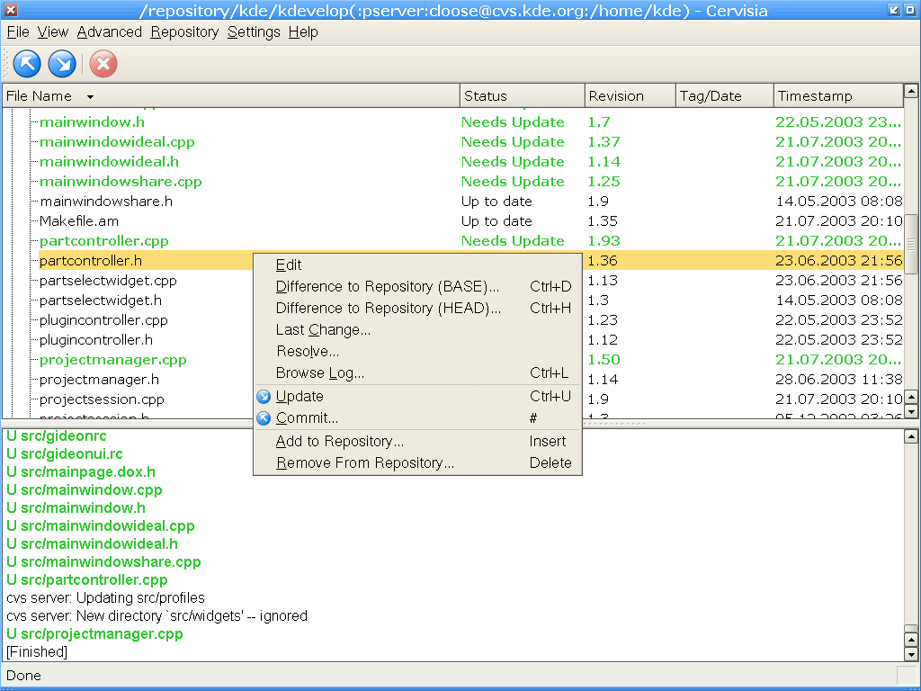Select Difference to Repository (HEAD) entry
Viewport: 921px width, 691px height.
(x=417, y=309)
